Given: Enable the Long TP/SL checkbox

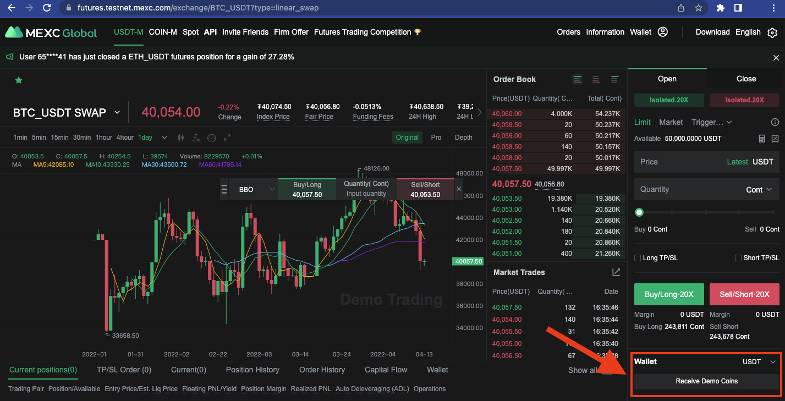Looking at the screenshot, I should point(638,258).
